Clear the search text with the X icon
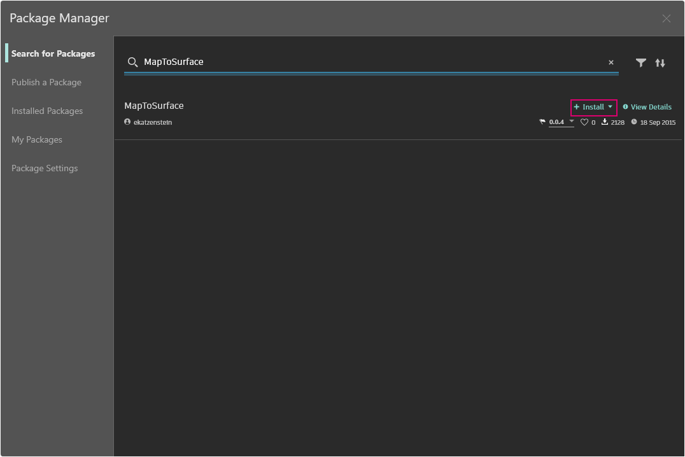685x457 pixels. click(611, 62)
